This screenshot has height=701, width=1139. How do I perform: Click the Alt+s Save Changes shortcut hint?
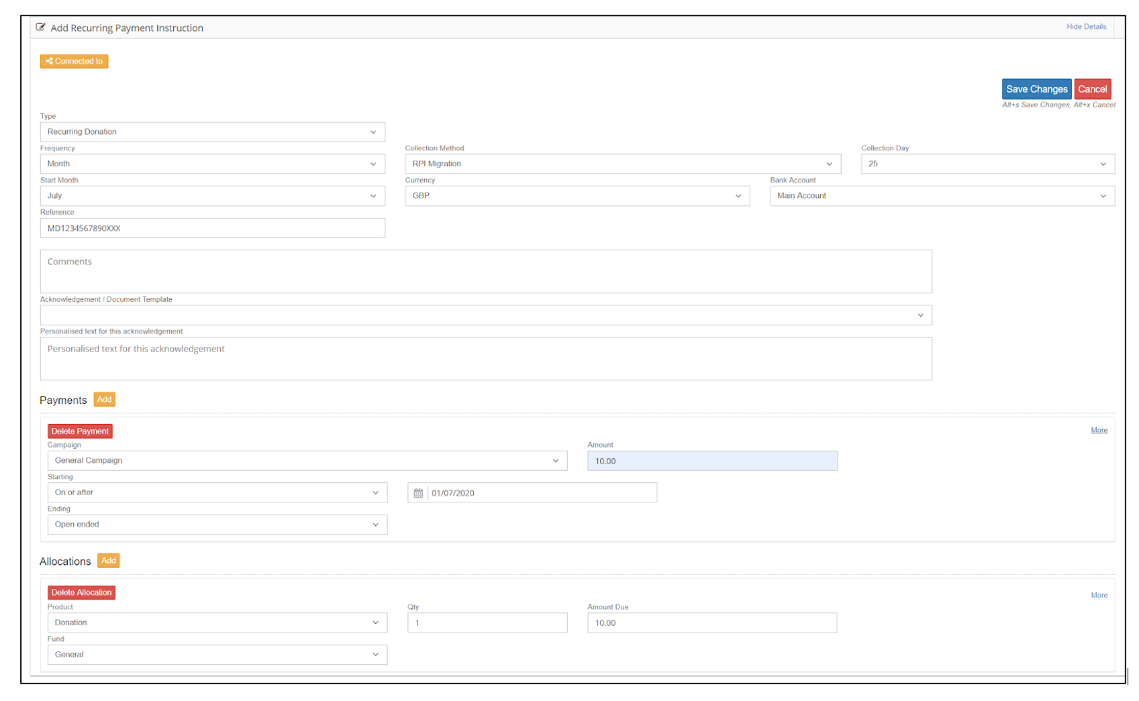(x=1036, y=105)
